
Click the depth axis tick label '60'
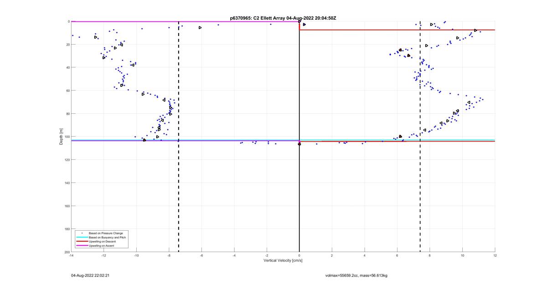pyautogui.click(x=67, y=91)
